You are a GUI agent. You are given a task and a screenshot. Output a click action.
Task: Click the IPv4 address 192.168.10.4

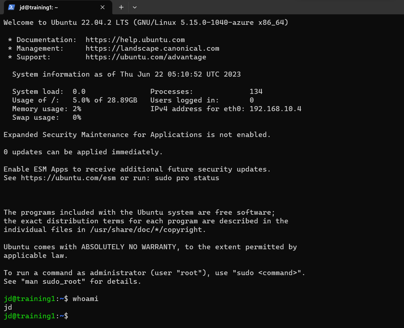(x=275, y=109)
